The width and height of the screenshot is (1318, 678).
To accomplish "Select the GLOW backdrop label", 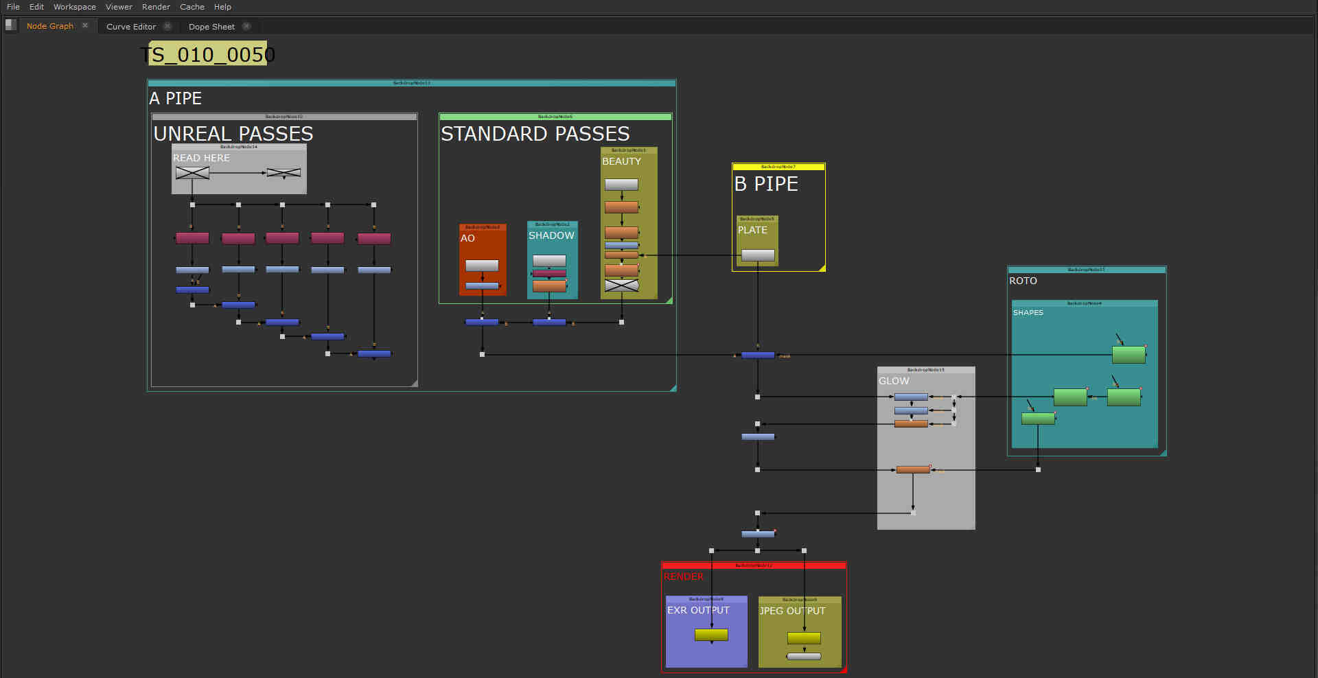I will click(x=894, y=381).
